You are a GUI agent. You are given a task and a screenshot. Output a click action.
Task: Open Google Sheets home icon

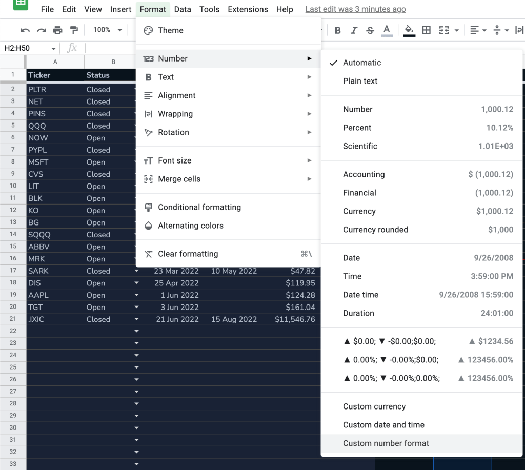21,4
